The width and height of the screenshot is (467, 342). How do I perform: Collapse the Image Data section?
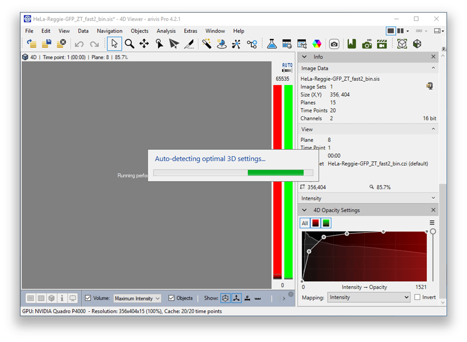[x=433, y=68]
